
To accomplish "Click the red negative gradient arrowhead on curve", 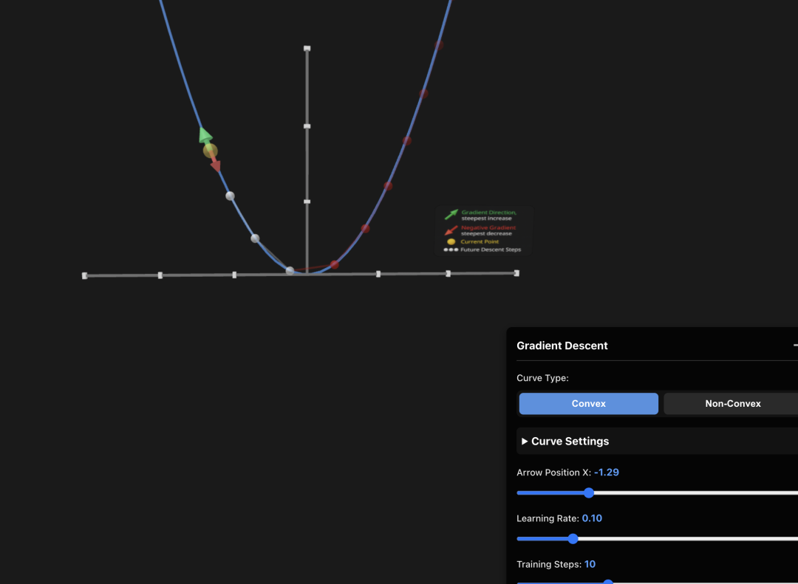I will coord(216,165).
